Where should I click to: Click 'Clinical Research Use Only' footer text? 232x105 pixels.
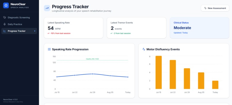pos(13,102)
